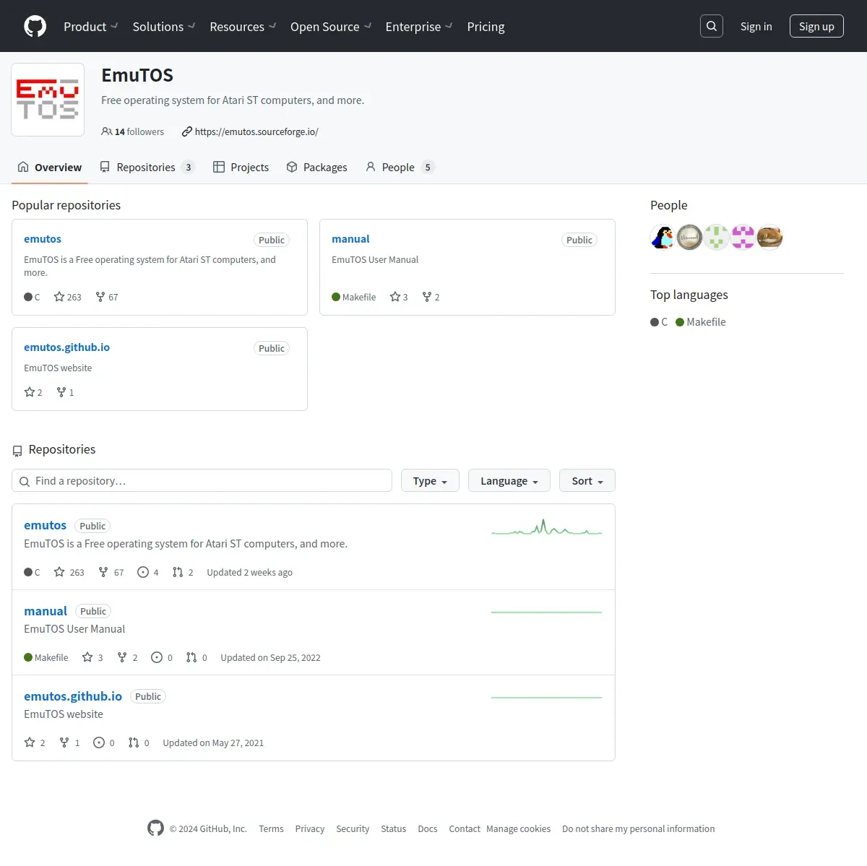
Task: Open emutos list row forks 67
Action: [x=111, y=572]
